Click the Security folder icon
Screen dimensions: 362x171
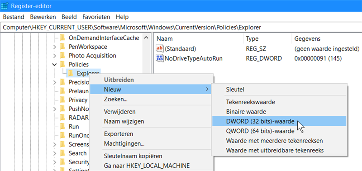62,162
